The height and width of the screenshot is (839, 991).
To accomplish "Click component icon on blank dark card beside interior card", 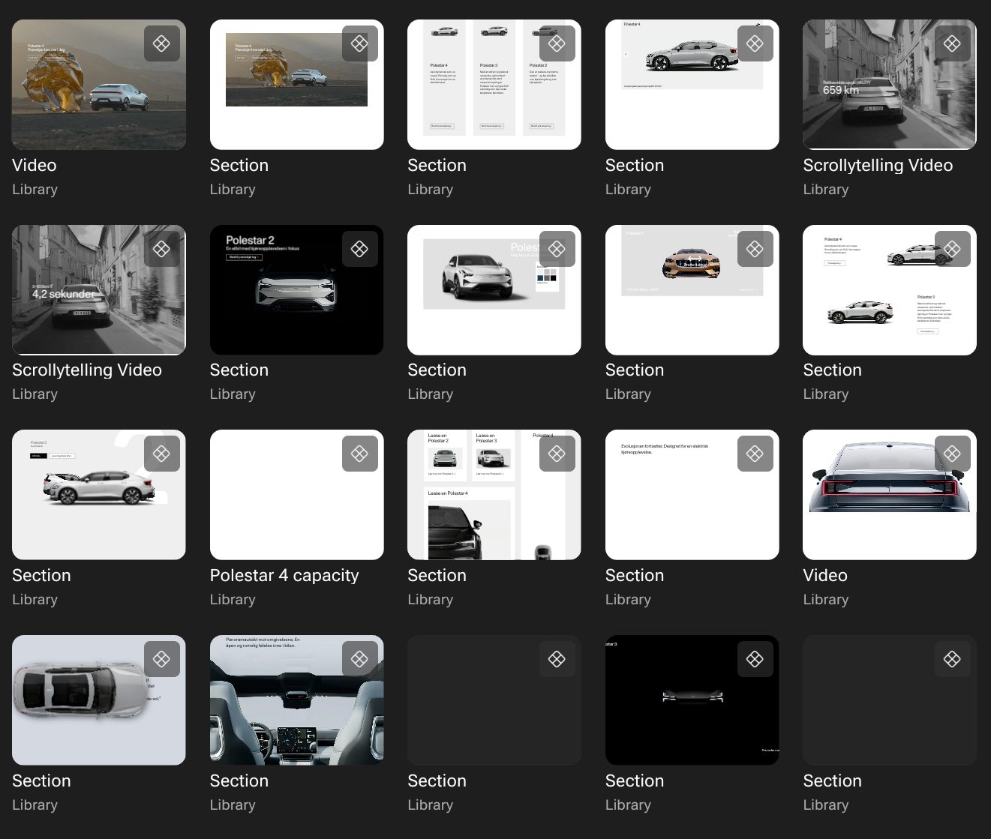I will [557, 659].
